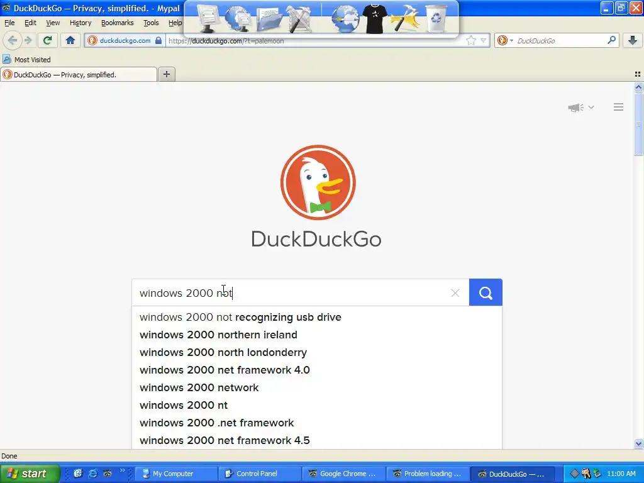The height and width of the screenshot is (483, 644).
Task: Choose suggestion 'windows 2000 northern ireland'
Action: pos(317,335)
